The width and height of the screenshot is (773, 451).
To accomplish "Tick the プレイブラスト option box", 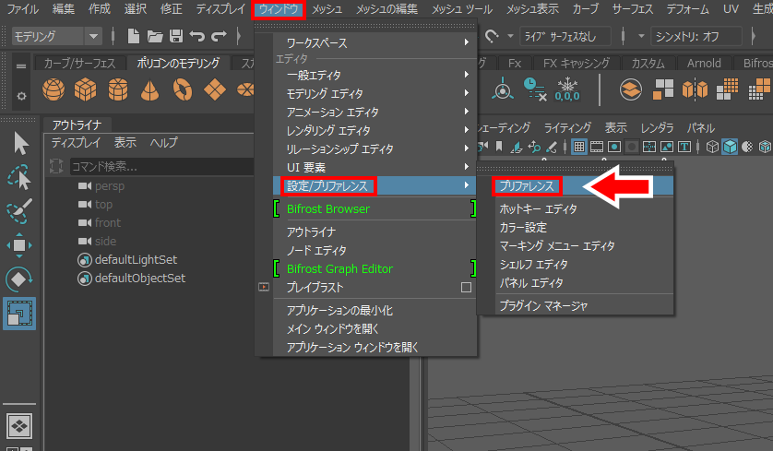I will (x=466, y=288).
